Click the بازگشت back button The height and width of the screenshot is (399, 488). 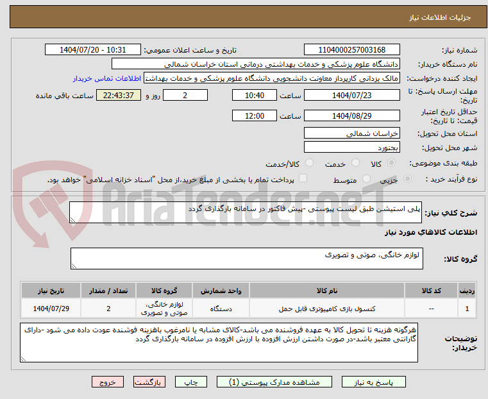tap(149, 382)
